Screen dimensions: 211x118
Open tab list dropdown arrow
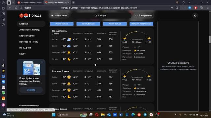13,3
